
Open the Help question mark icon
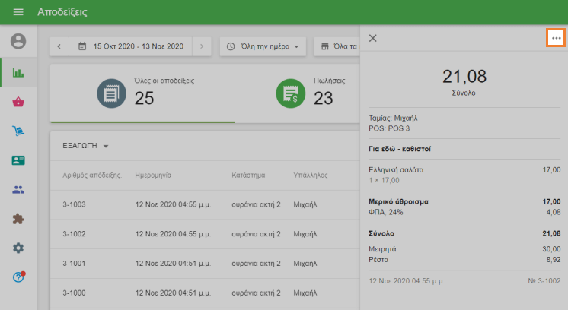click(18, 277)
